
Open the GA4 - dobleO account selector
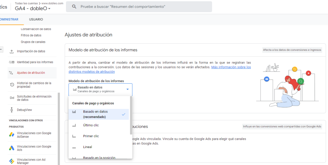point(33,9)
